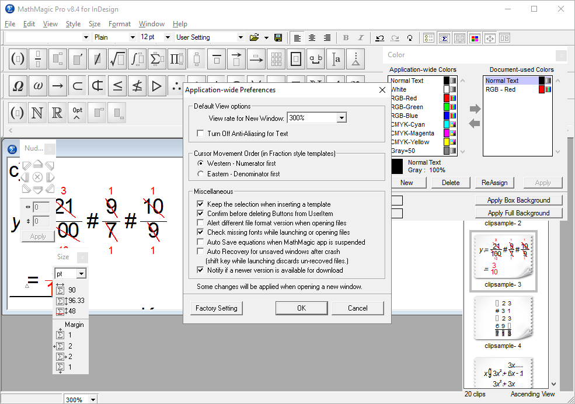Image resolution: width=575 pixels, height=404 pixels.
Task: Click the Opt toolbar button
Action: click(77, 113)
